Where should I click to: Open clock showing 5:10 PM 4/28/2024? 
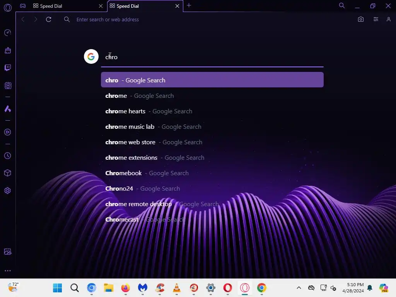point(353,288)
